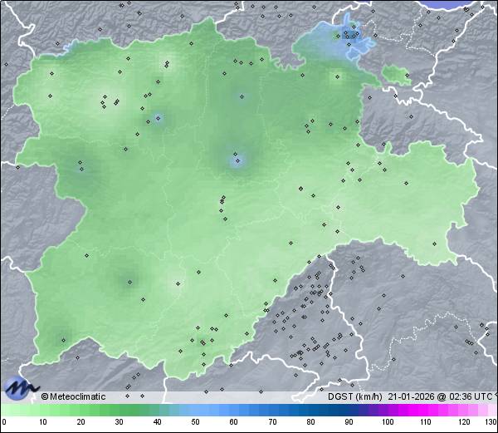Click the pale white spot near the top center-left
The image size is (498, 433).
click(x=169, y=63)
